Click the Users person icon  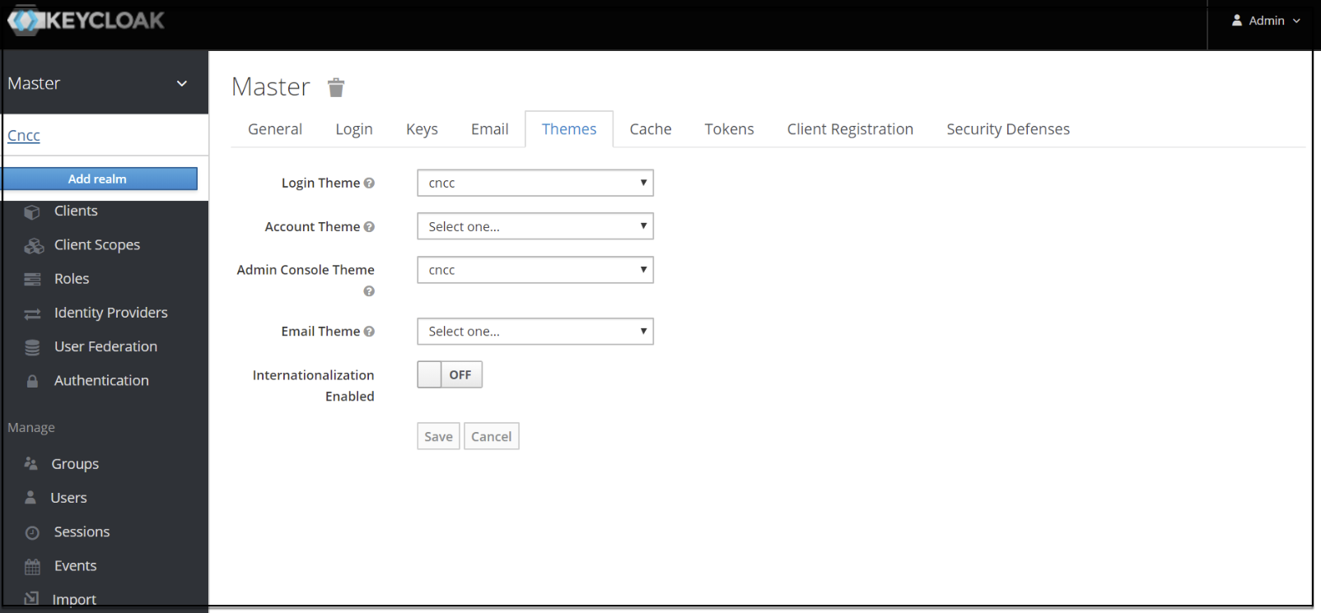coord(30,498)
